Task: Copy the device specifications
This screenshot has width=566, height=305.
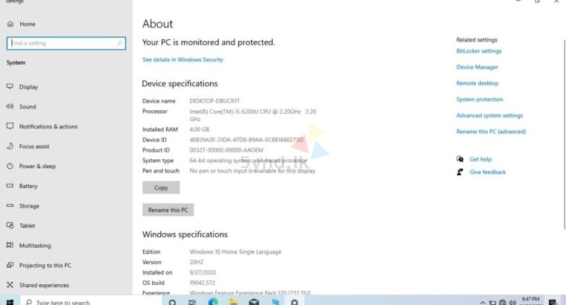Action: point(161,187)
